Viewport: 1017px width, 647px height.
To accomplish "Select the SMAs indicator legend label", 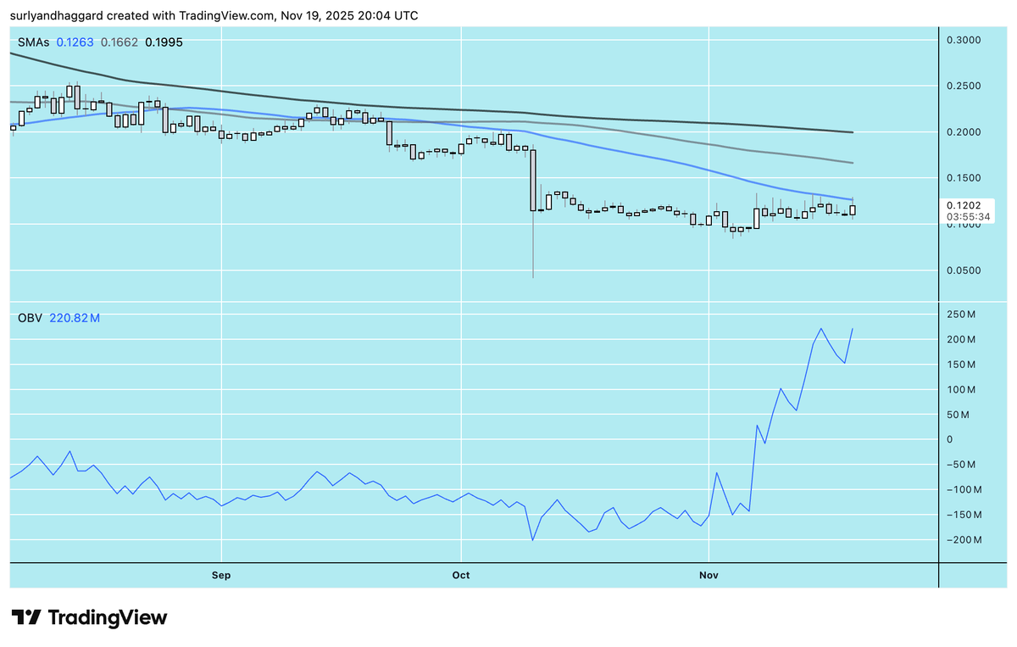I will (x=33, y=42).
